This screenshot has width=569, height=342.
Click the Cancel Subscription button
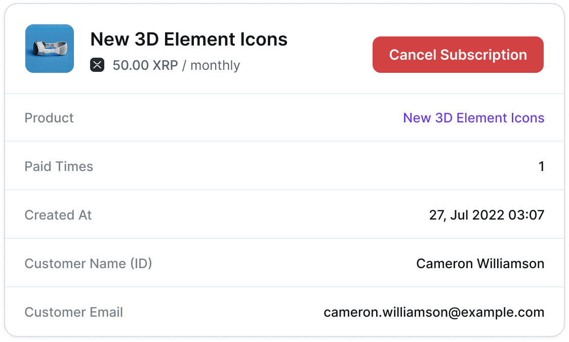(x=458, y=55)
